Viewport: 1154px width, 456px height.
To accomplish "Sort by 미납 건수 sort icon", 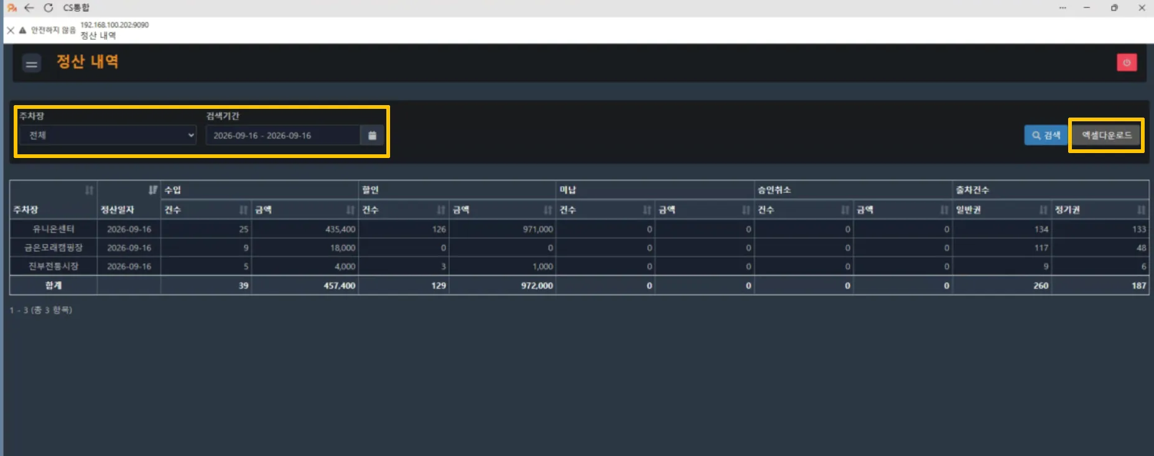I will click(647, 210).
